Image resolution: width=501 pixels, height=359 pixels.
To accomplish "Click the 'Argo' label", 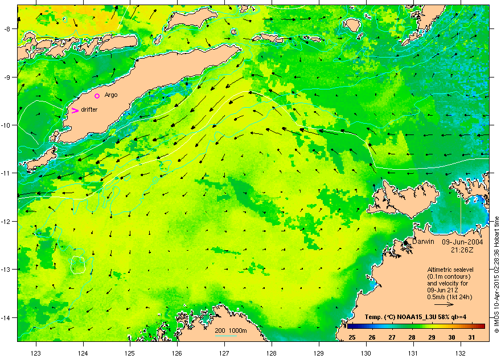I will coord(111,95).
